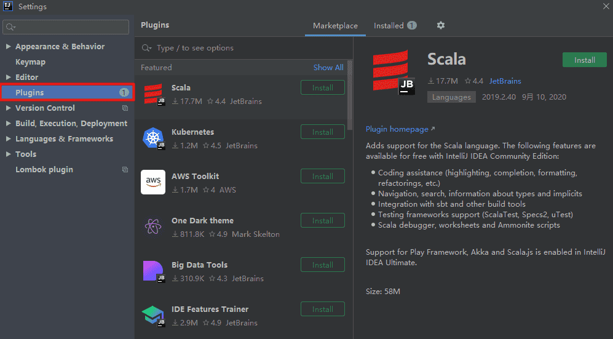
Task: Click the plugin list scrollbar
Action: coord(350,95)
